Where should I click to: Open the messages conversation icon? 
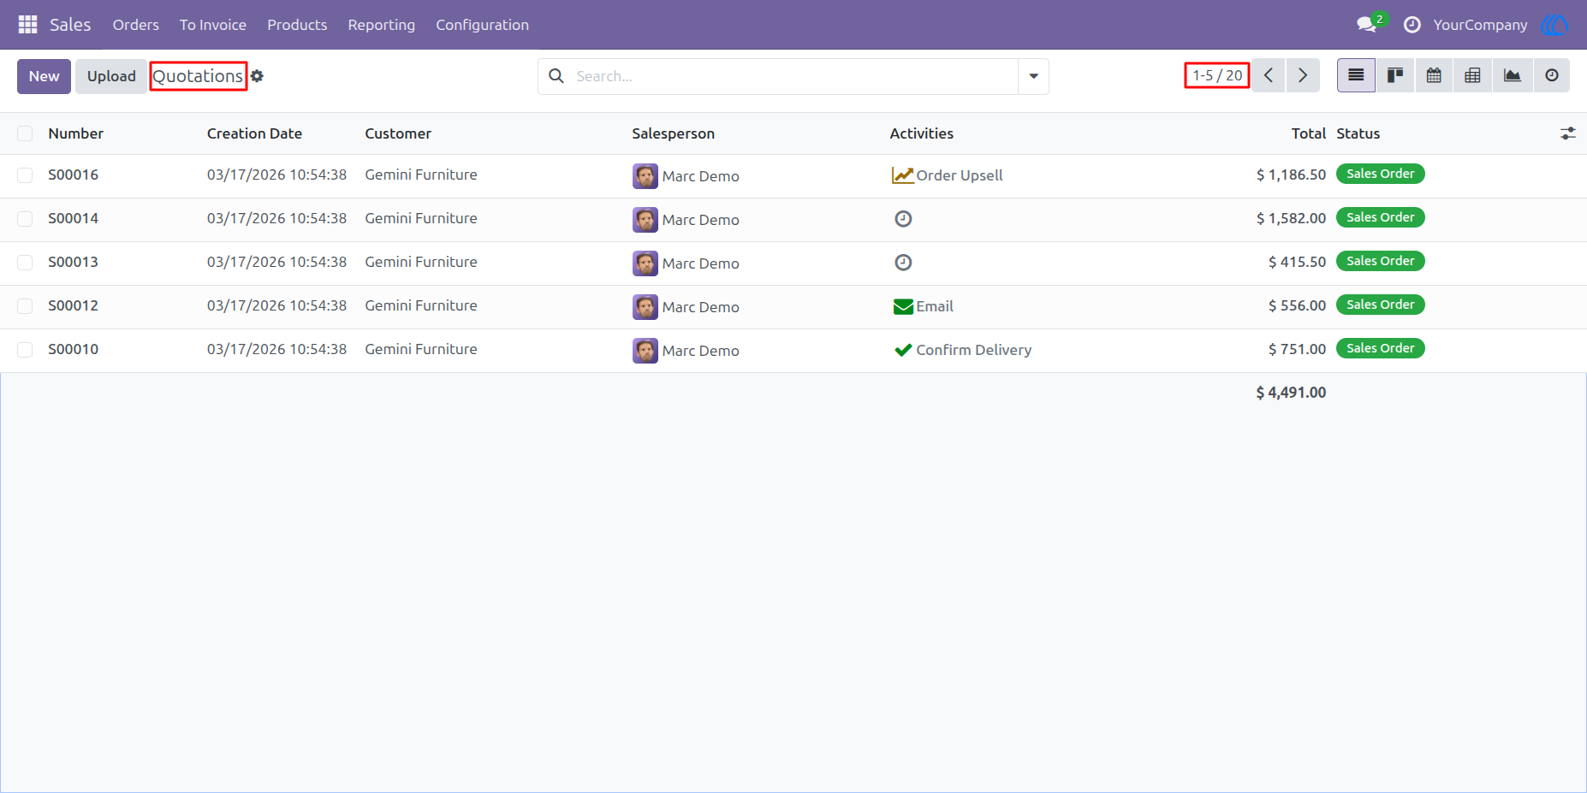[x=1367, y=25]
